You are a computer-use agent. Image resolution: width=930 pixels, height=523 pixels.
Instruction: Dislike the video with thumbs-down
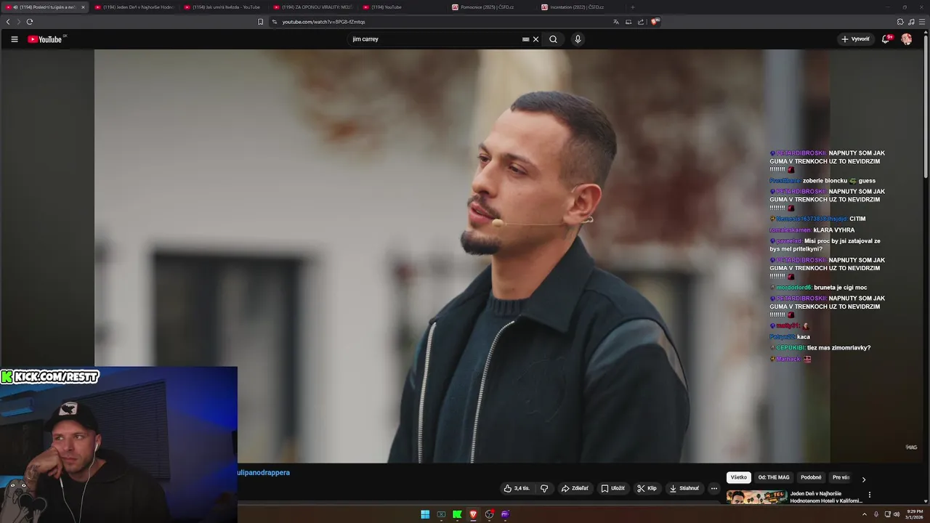click(x=544, y=488)
